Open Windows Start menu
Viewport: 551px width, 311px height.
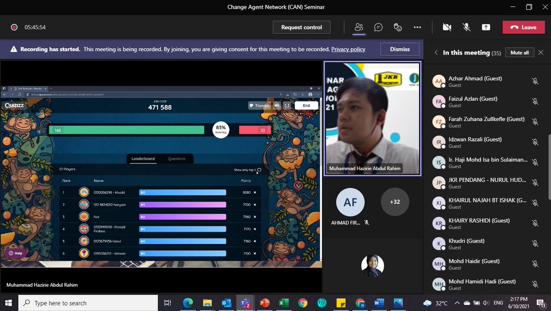[x=9, y=303]
